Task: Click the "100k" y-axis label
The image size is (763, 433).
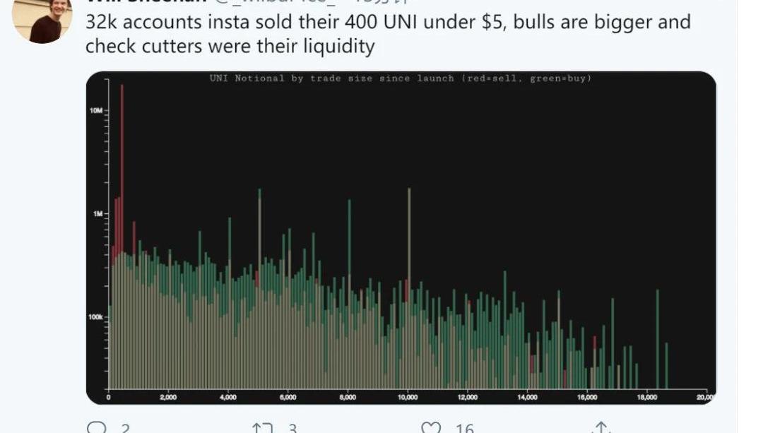Action: [95, 316]
